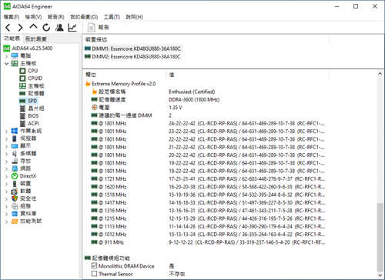Click the 資料庫 database icon
The width and height of the screenshot is (385, 280).
pos(15,213)
